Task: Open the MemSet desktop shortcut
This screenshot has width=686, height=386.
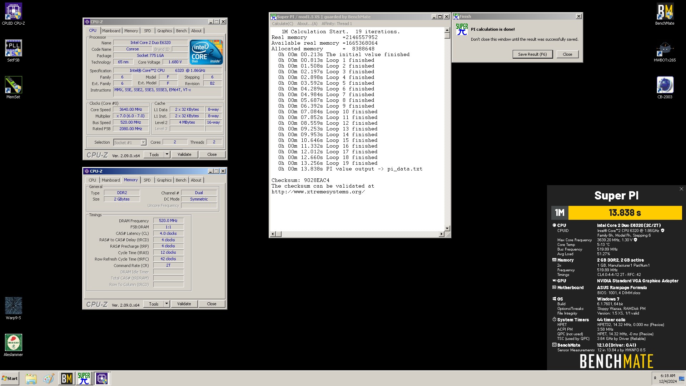Action: tap(13, 88)
